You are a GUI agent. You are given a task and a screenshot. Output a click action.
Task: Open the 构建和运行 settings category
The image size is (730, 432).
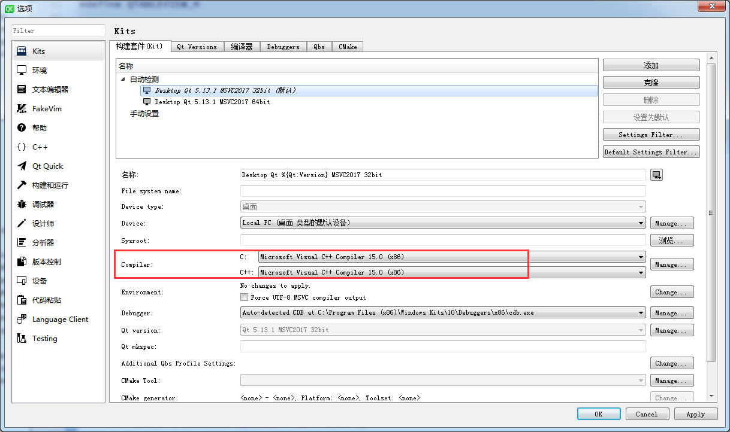[x=59, y=185]
